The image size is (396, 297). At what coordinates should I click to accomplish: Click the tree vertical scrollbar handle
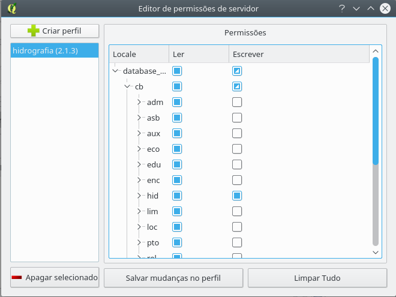click(x=376, y=111)
